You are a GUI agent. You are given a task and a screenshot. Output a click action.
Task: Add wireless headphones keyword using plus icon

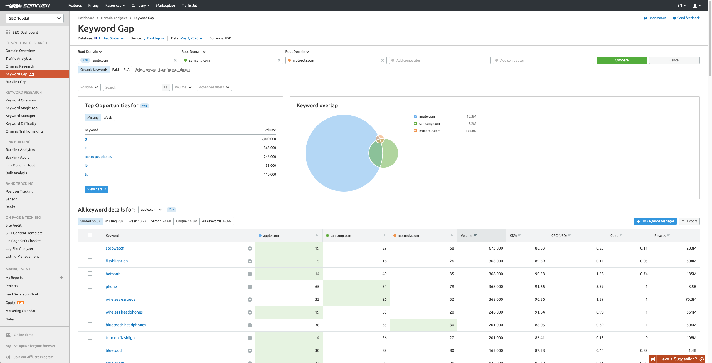(x=250, y=312)
